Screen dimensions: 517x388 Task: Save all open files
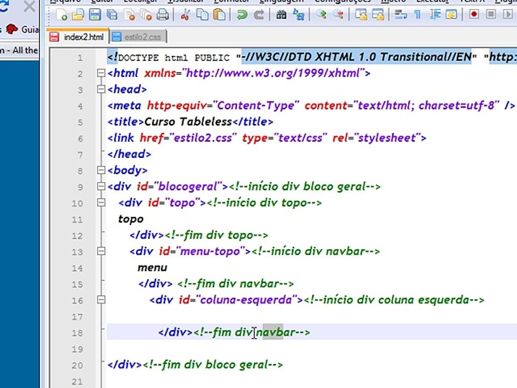[x=112, y=15]
